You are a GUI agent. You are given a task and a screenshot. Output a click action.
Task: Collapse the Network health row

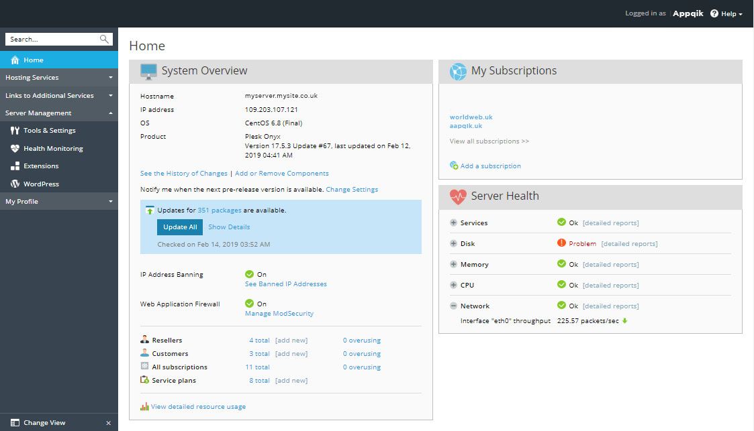(x=453, y=306)
